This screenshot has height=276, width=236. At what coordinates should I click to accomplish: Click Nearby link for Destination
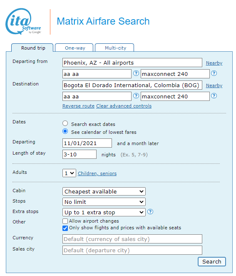pyautogui.click(x=214, y=85)
